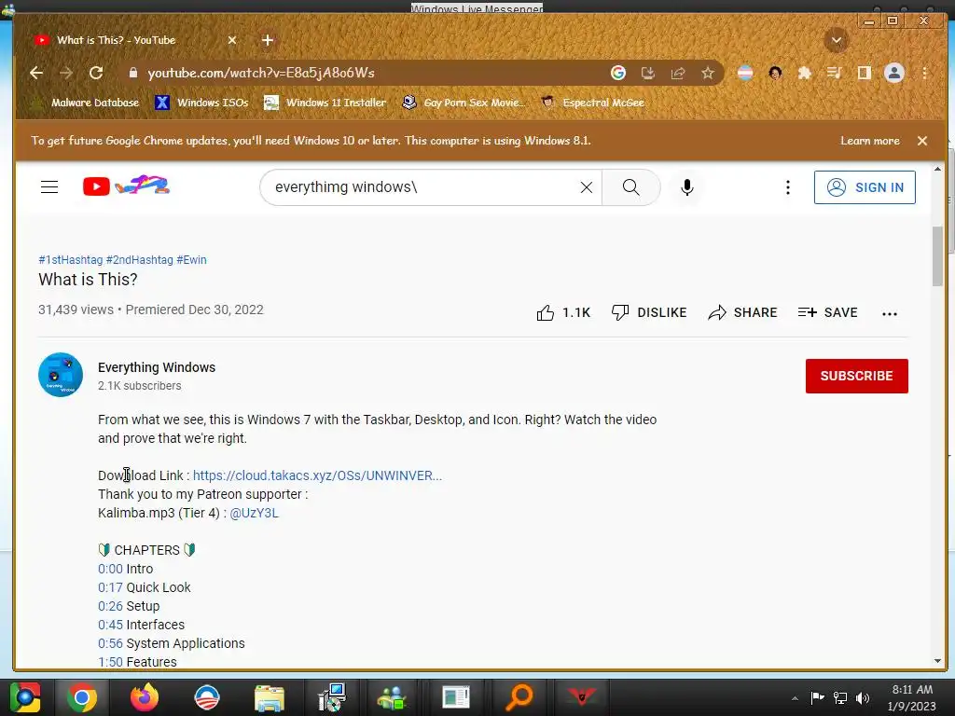
Task: Start voice search with microphone
Action: click(x=687, y=187)
